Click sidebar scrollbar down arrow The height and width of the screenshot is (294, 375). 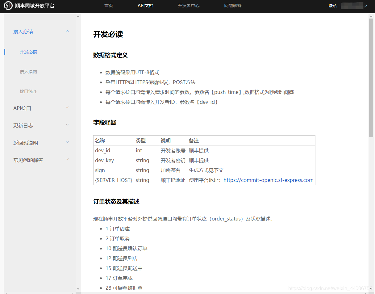coord(78,289)
